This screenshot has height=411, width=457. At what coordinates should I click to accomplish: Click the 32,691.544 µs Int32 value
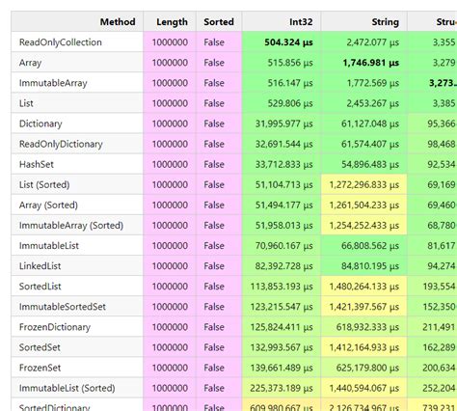click(x=284, y=144)
